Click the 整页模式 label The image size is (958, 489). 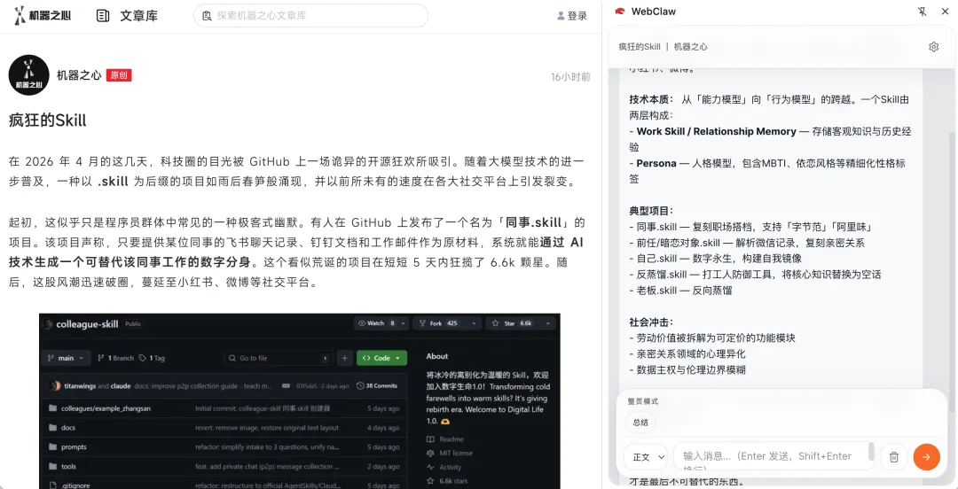pyautogui.click(x=643, y=401)
